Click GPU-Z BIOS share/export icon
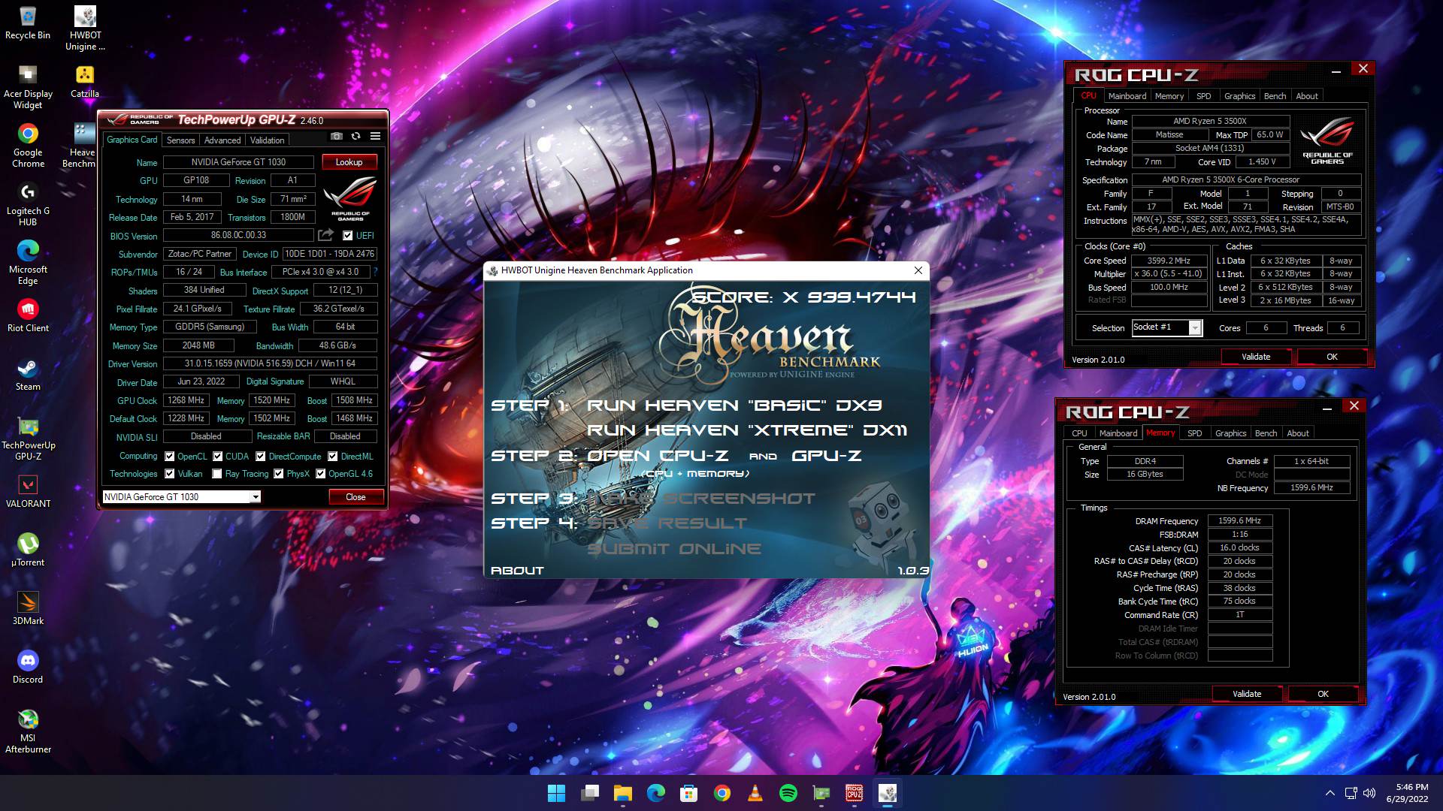Viewport: 1443px width, 811px height. coord(325,235)
